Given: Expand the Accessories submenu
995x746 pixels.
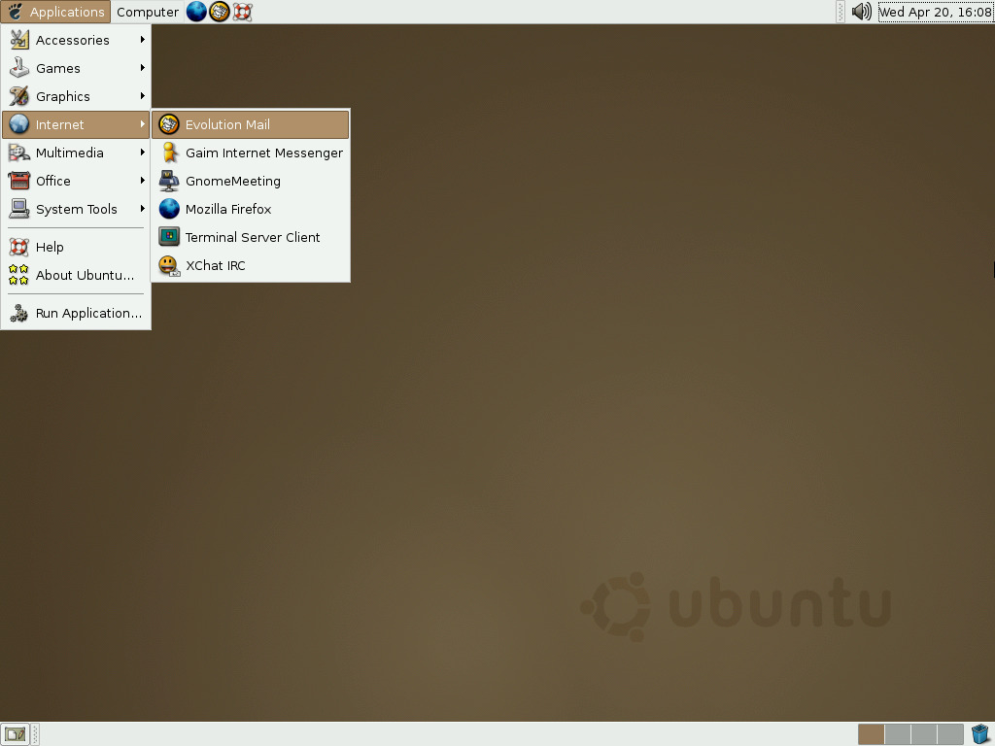Looking at the screenshot, I should point(72,40).
